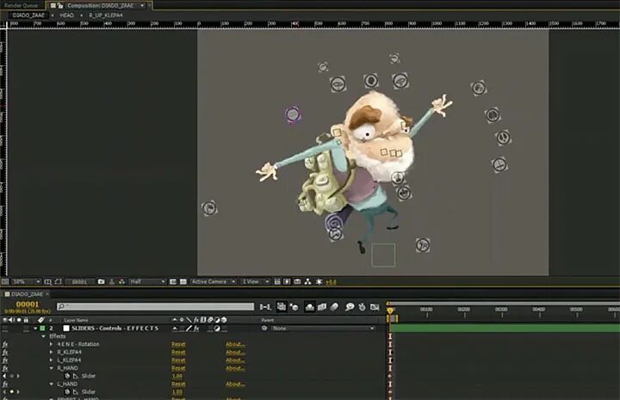
Task: Collapse the Effects group
Action: (44, 336)
